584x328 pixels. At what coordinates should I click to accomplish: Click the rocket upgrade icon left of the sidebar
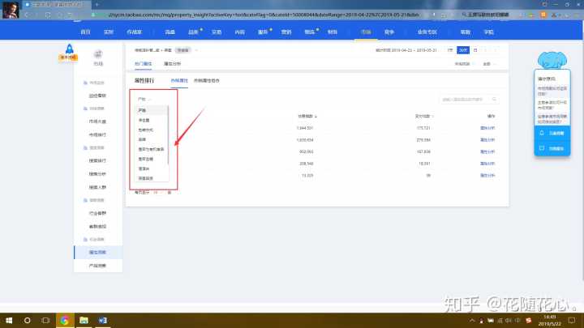[x=69, y=52]
